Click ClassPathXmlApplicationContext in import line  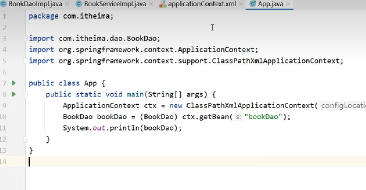[x=276, y=61]
